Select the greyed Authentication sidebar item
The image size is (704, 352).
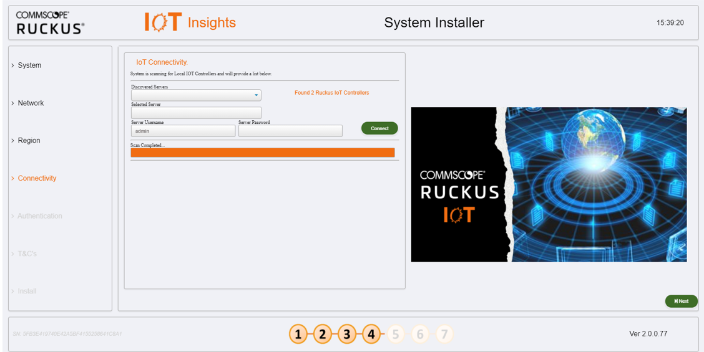pos(39,216)
